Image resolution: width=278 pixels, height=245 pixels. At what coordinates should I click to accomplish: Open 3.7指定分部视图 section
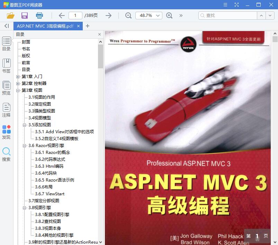[x=44, y=200]
